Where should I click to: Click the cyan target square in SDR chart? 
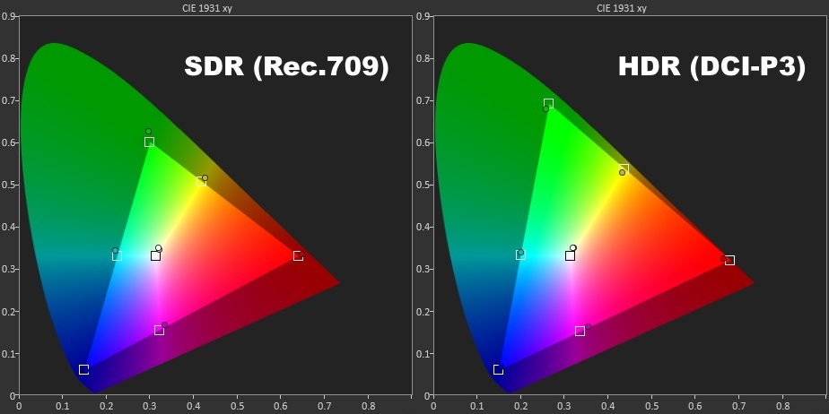[x=117, y=256]
